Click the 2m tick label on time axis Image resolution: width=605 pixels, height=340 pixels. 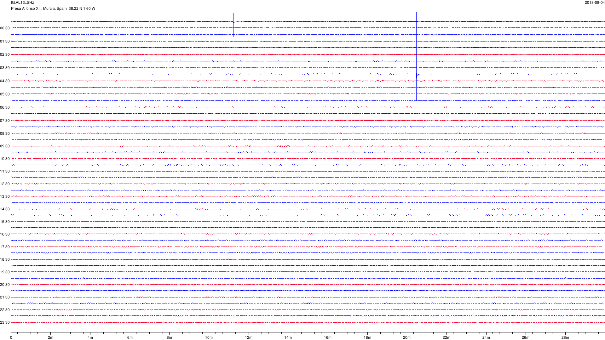coord(50,337)
